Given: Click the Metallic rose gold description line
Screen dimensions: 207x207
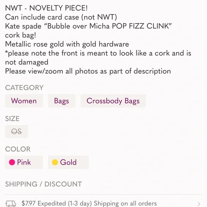Looking at the screenshot, I should (x=67, y=44).
